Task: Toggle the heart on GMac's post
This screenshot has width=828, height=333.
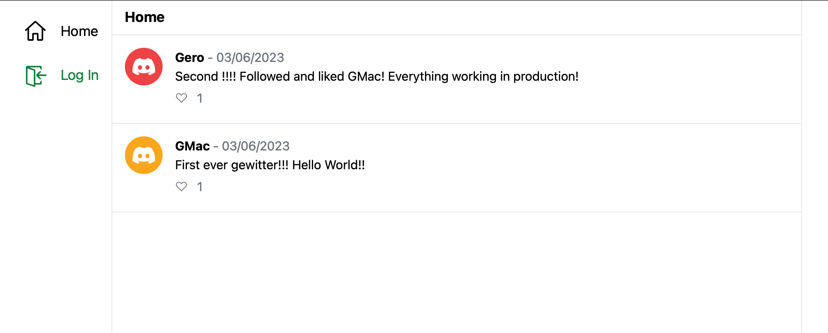Action: pos(181,186)
